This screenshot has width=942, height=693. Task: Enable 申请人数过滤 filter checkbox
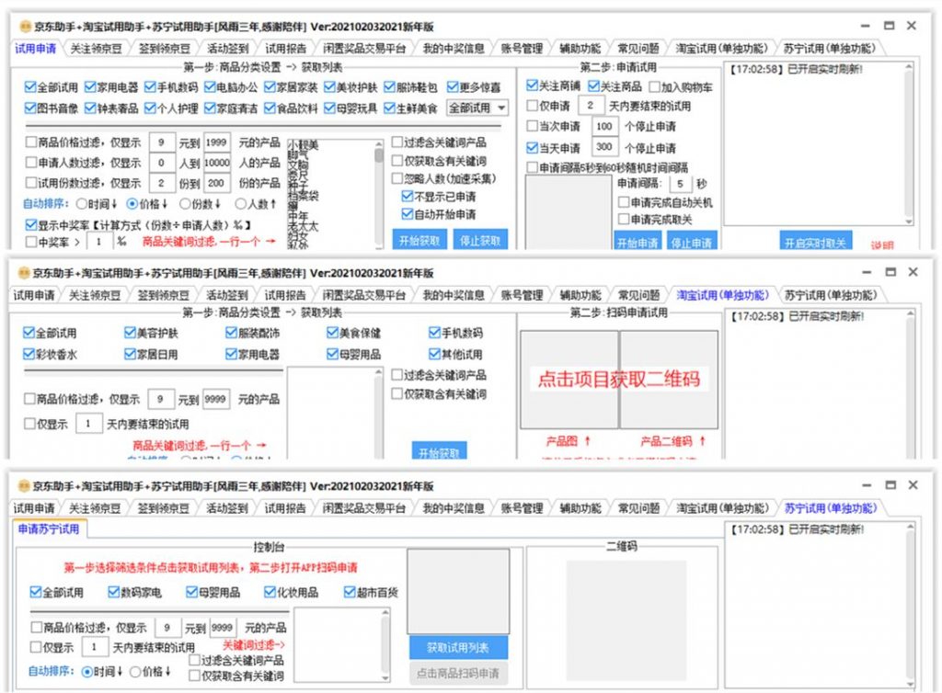click(x=31, y=163)
